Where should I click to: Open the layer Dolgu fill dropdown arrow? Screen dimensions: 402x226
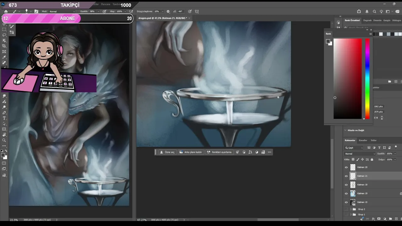click(x=394, y=159)
